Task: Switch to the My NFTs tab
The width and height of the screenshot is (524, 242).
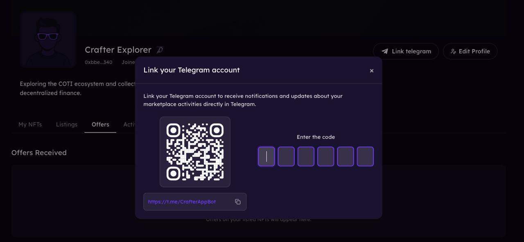Action: point(30,124)
